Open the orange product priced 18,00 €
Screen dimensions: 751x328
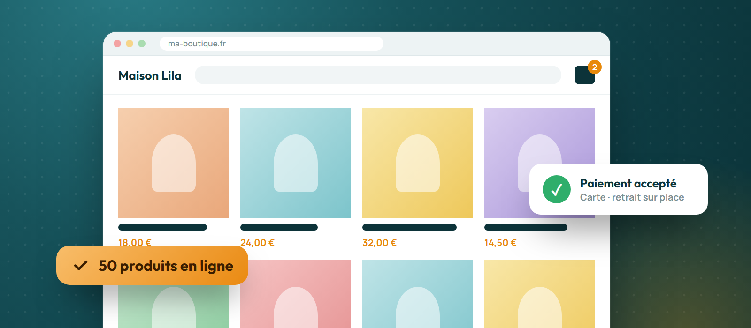(x=174, y=163)
